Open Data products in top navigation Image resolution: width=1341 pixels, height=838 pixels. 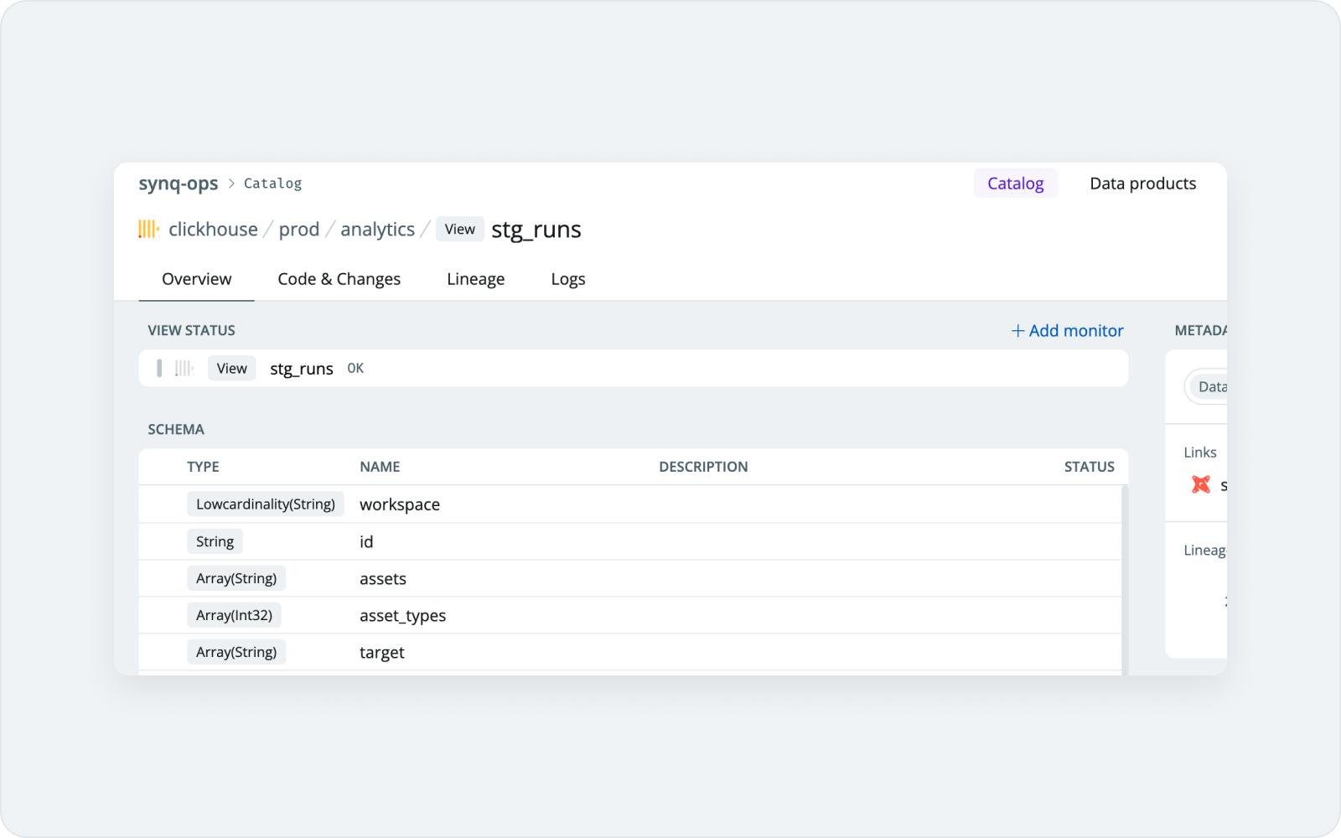pyautogui.click(x=1142, y=184)
